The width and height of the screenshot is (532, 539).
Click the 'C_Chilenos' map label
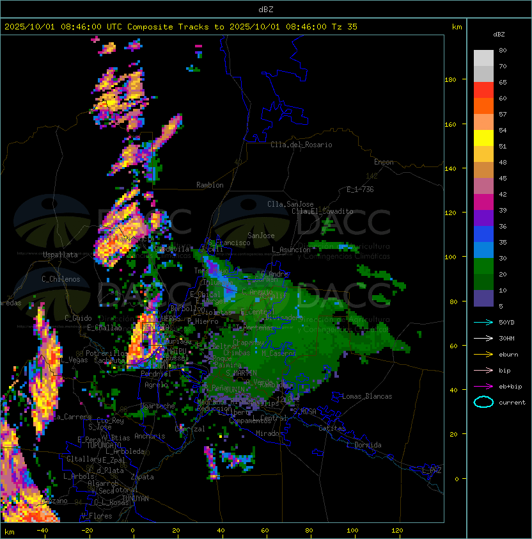tap(61, 279)
